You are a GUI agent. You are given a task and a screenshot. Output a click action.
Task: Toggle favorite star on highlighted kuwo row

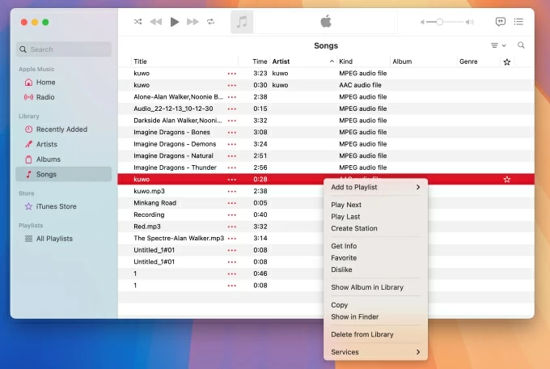pos(507,179)
